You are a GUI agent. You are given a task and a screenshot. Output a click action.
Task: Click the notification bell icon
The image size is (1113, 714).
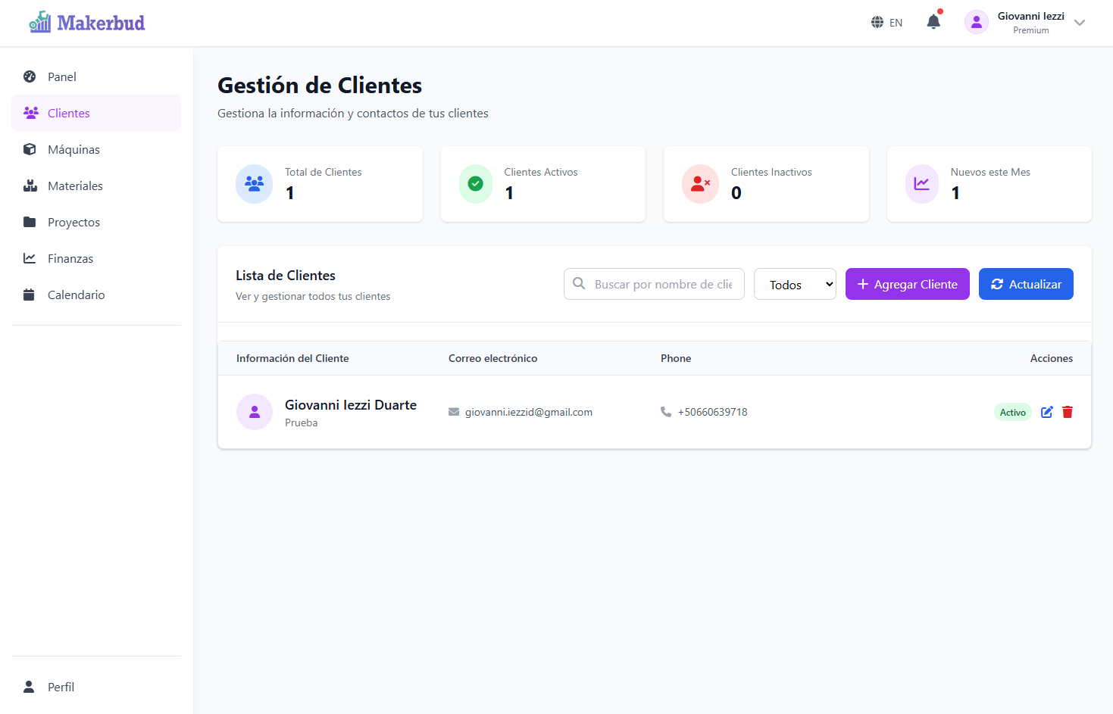[933, 22]
